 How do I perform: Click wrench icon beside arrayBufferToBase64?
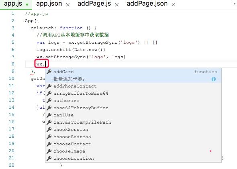point(49,94)
